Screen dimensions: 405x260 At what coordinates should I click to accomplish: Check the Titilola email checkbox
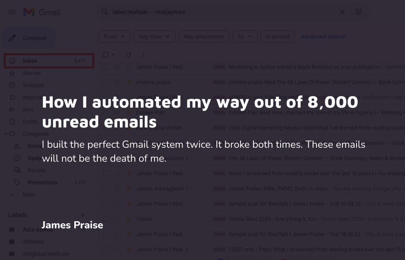point(105,219)
